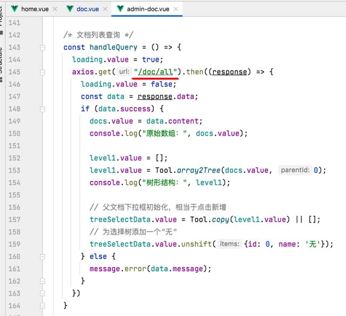Click the response parameter on line 145
Viewport: 346px width, 316px height.
click(x=229, y=72)
